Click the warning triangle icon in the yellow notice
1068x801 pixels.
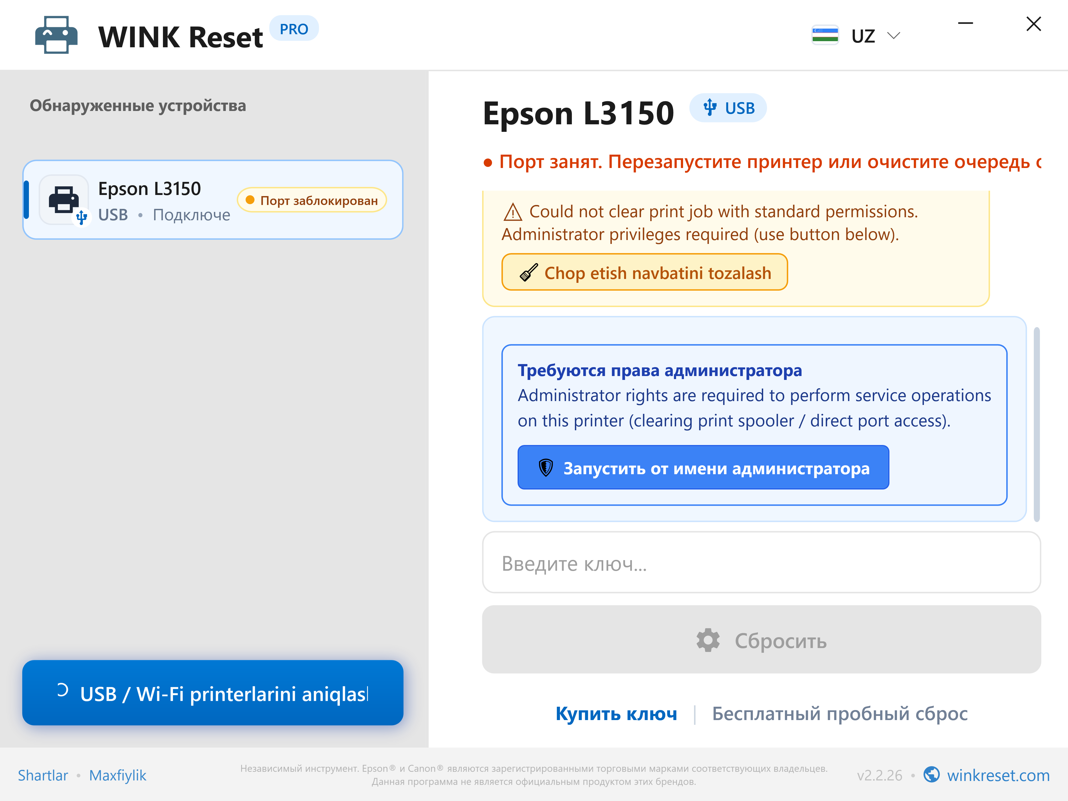click(513, 212)
